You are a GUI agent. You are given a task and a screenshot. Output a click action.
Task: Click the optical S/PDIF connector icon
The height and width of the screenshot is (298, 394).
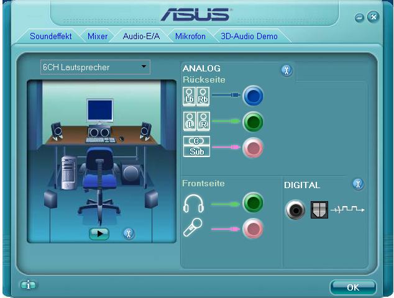pos(319,210)
